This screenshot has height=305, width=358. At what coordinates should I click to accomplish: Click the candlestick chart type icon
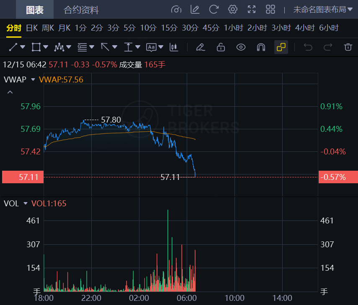pyautogui.click(x=174, y=47)
